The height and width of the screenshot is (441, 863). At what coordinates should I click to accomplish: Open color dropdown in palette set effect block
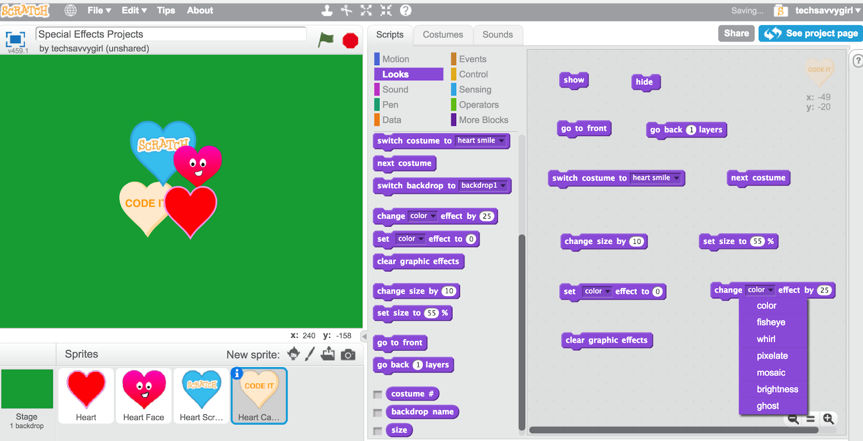point(410,239)
